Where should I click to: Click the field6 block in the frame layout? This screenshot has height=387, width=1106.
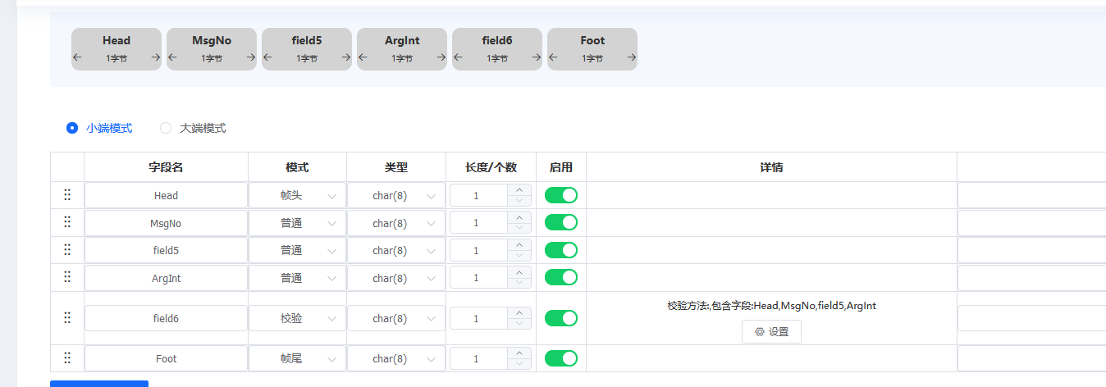497,41
